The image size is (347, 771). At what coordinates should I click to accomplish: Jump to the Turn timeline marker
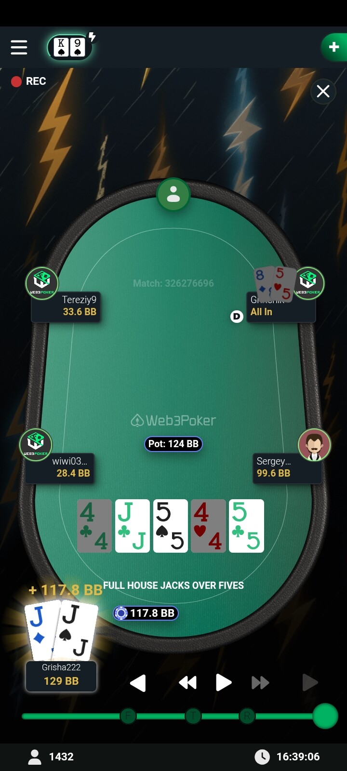[x=193, y=716]
